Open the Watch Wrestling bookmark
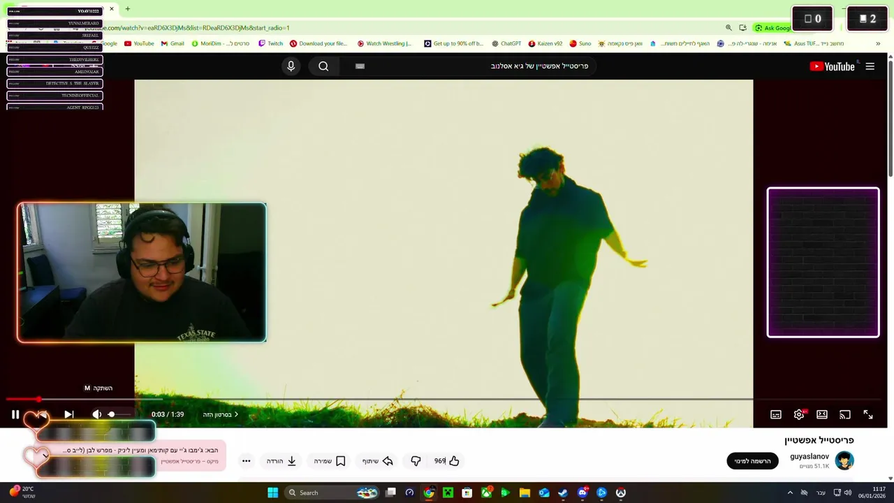Viewport: 894px width, 503px height. (x=384, y=43)
